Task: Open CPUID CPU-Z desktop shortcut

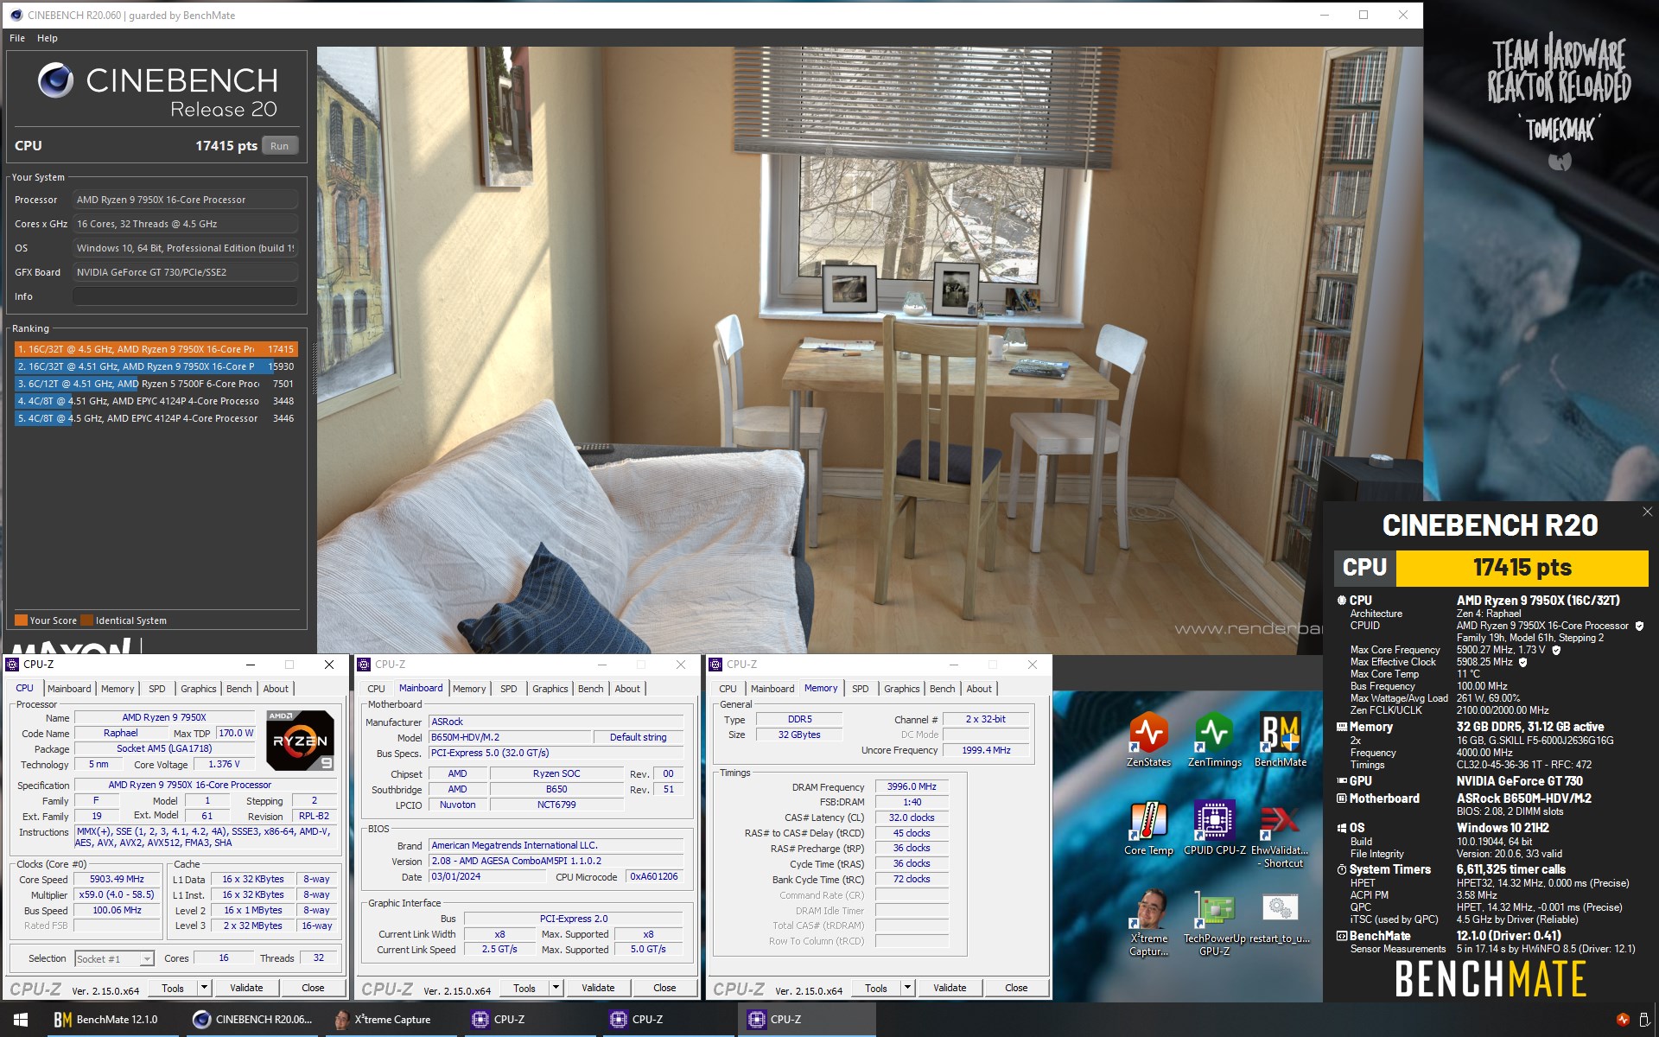Action: pos(1214,827)
